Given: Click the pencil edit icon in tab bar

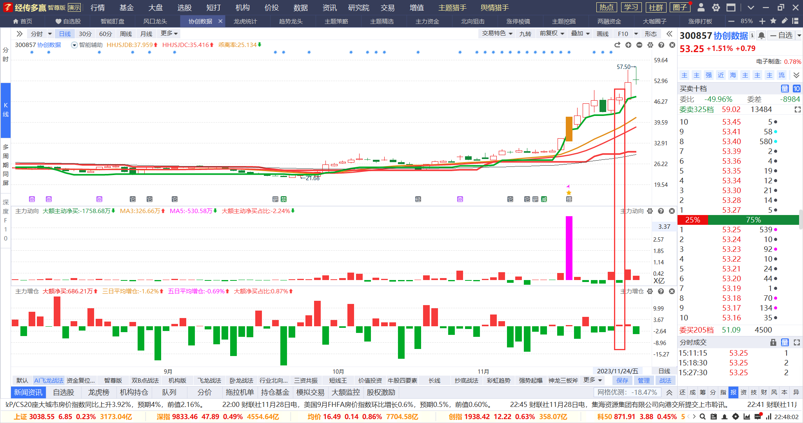Looking at the screenshot, I should click(x=784, y=21).
